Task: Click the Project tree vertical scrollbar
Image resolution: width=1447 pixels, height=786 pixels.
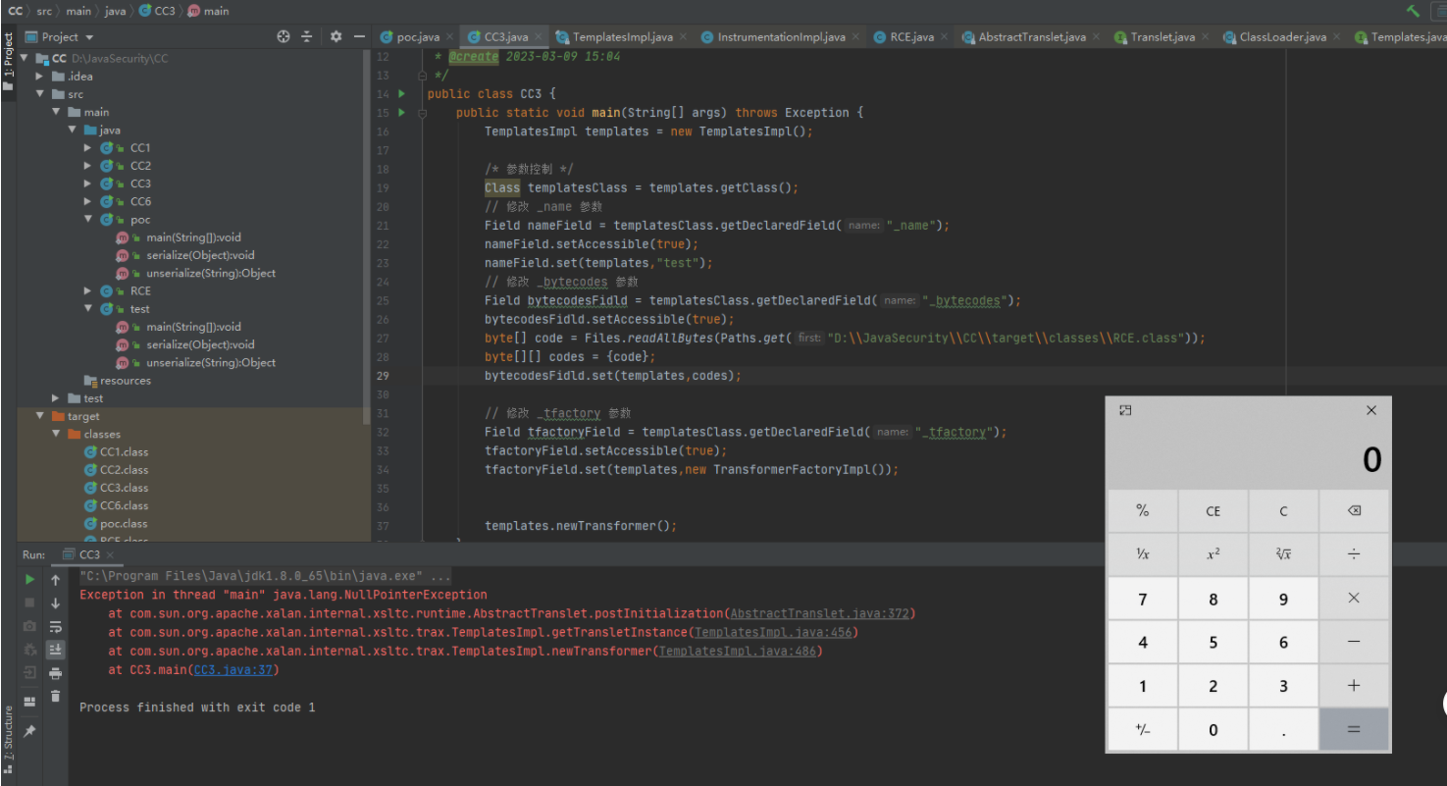Action: [367, 236]
